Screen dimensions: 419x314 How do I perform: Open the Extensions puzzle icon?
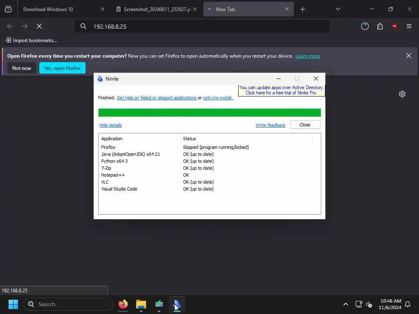(380, 26)
